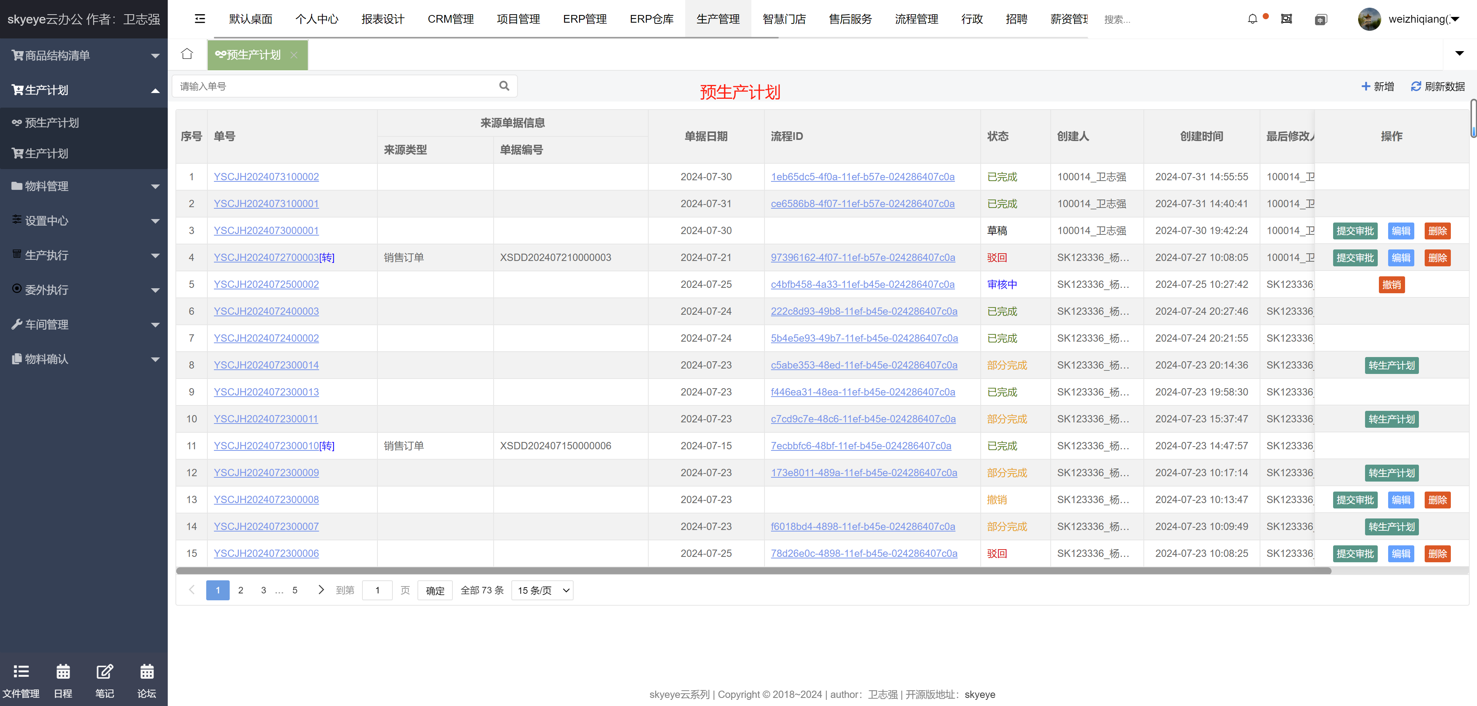Click the home tab icon
The height and width of the screenshot is (706, 1477).
187,55
